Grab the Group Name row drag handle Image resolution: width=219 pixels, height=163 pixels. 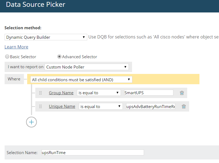point(40,93)
